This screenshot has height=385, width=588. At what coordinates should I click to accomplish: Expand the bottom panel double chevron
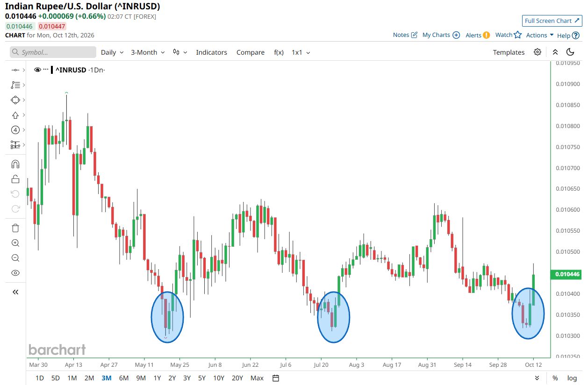pos(538,378)
